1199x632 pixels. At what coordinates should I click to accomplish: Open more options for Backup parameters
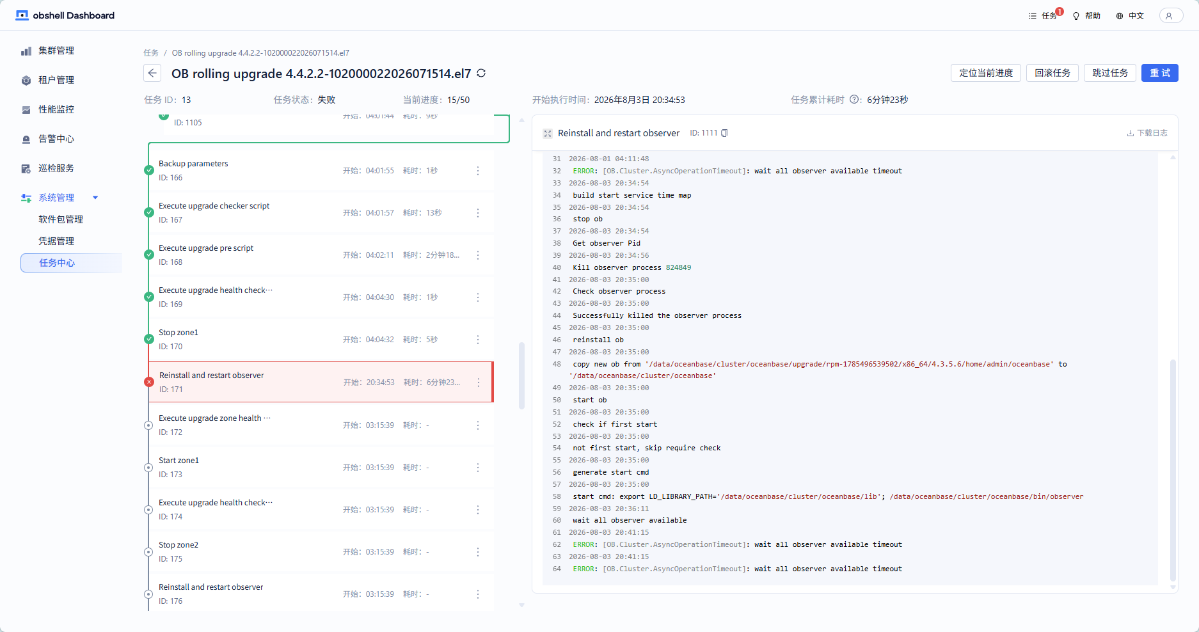click(478, 171)
